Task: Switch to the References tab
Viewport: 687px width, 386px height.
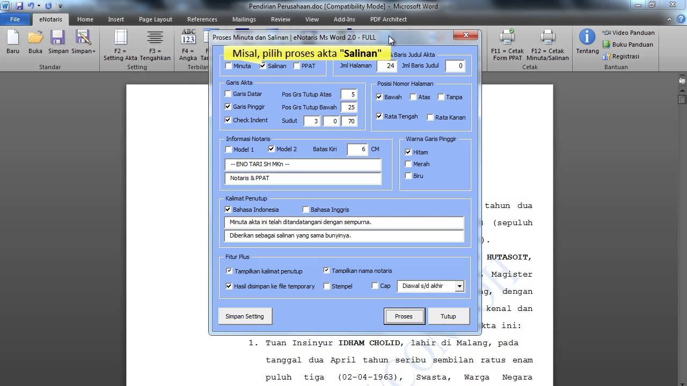Action: [202, 19]
